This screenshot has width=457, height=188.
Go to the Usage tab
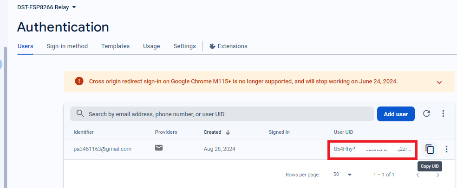click(x=151, y=46)
